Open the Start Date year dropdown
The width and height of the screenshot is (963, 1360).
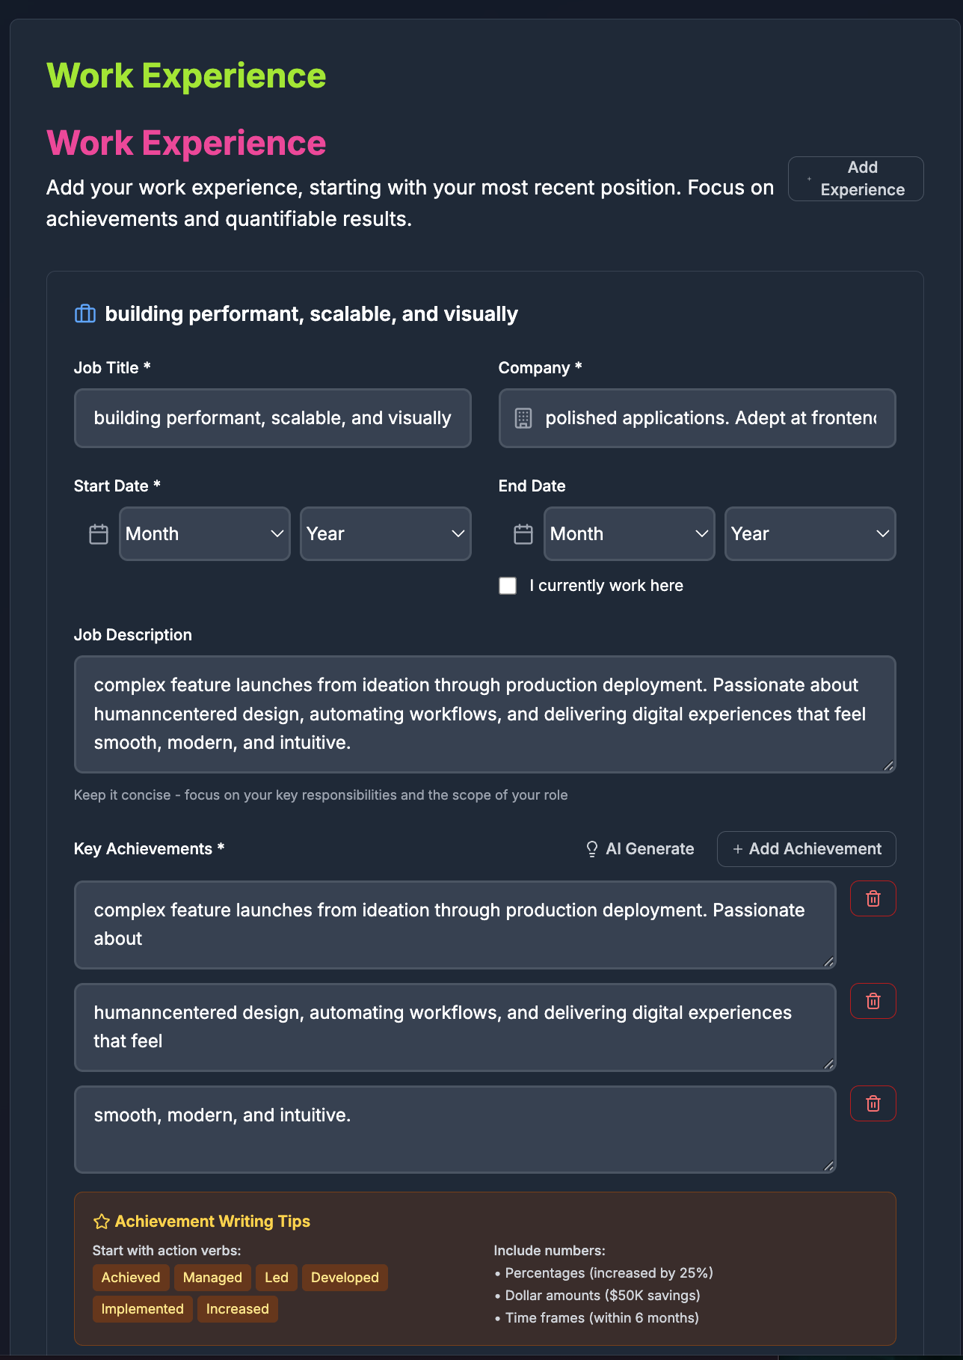(385, 533)
